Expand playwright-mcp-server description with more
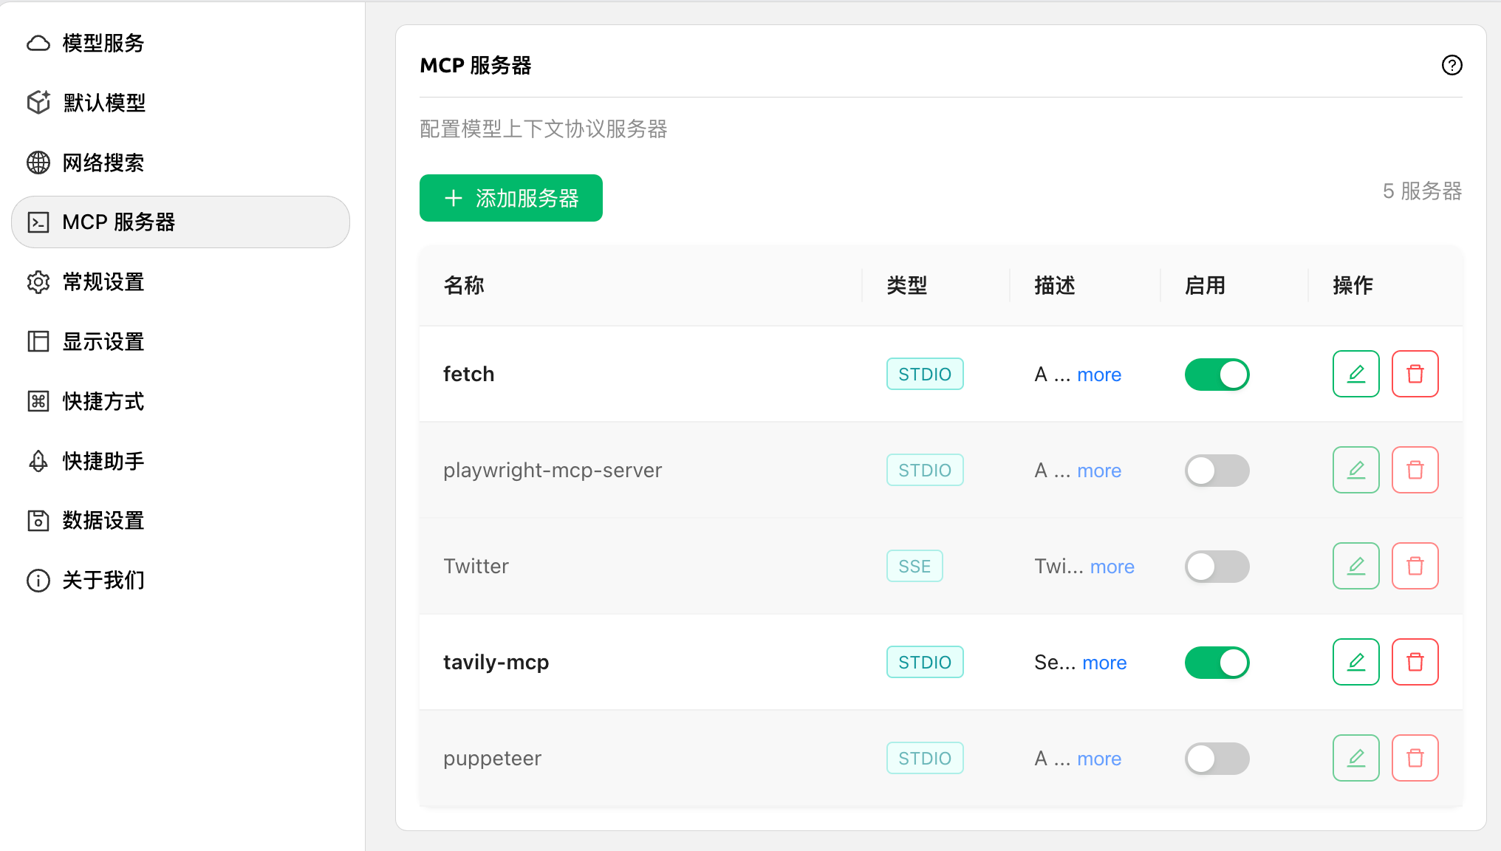This screenshot has height=851, width=1501. [x=1098, y=471]
